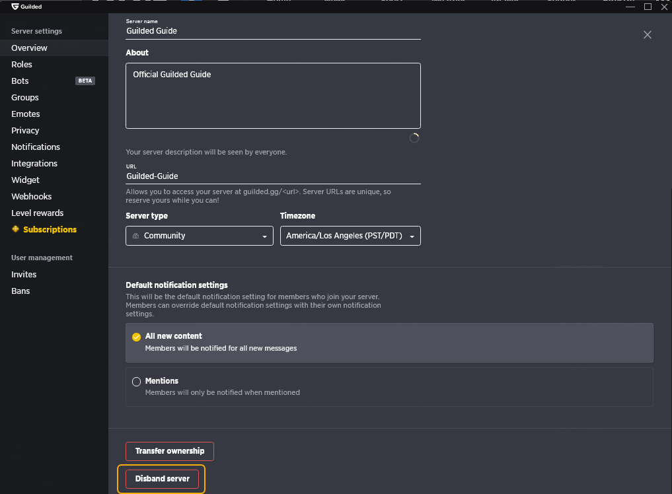
Task: Close the Guilded window
Action: 664,7
